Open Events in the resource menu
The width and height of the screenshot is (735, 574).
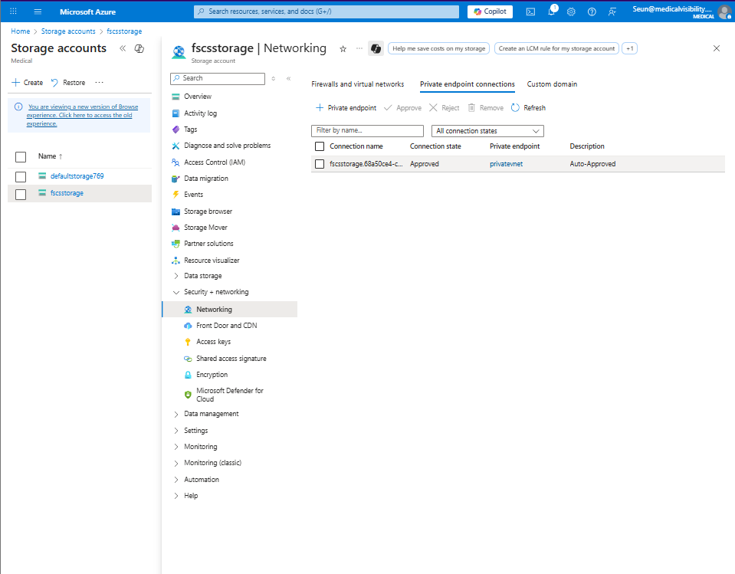(193, 195)
